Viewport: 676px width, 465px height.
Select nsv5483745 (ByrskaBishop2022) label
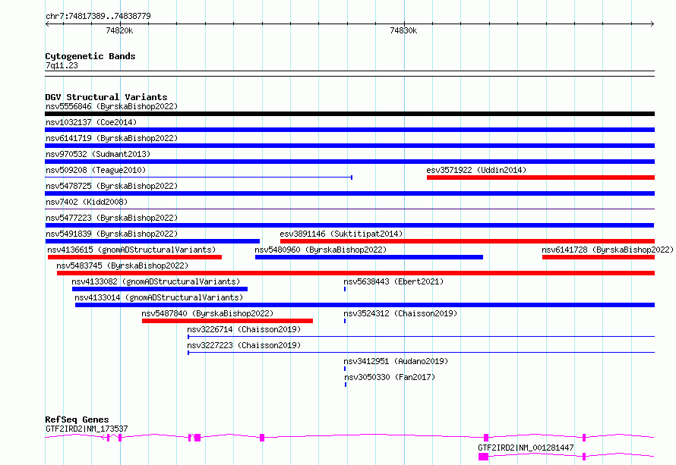click(x=122, y=265)
